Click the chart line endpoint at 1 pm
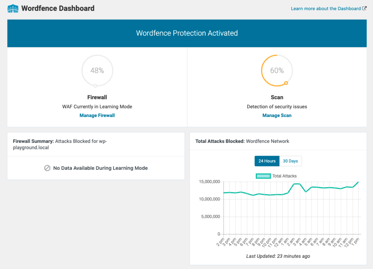This screenshot has width=373, height=269. tap(358, 182)
